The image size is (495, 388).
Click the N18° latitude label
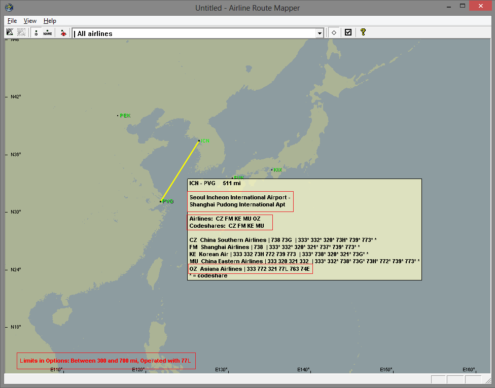(x=16, y=327)
